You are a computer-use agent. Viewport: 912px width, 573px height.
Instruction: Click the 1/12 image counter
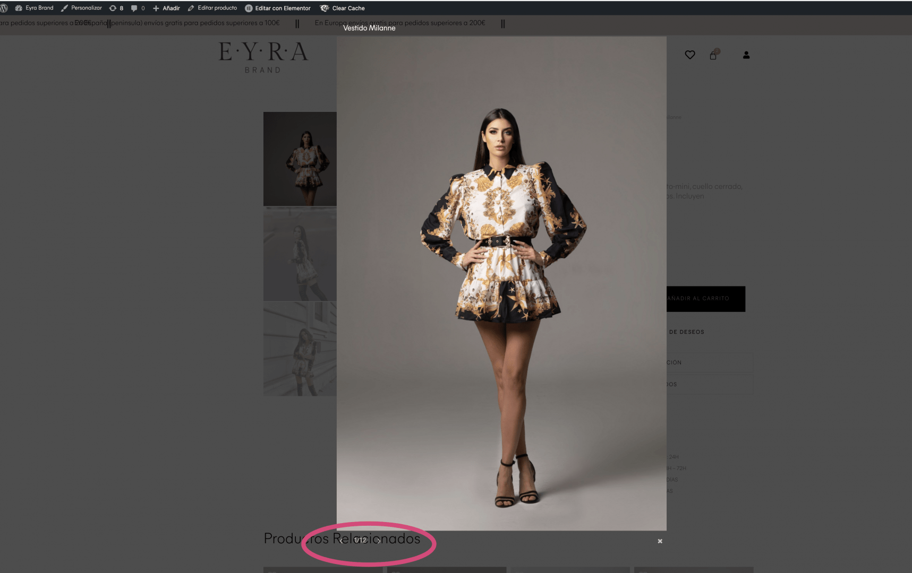click(x=361, y=540)
